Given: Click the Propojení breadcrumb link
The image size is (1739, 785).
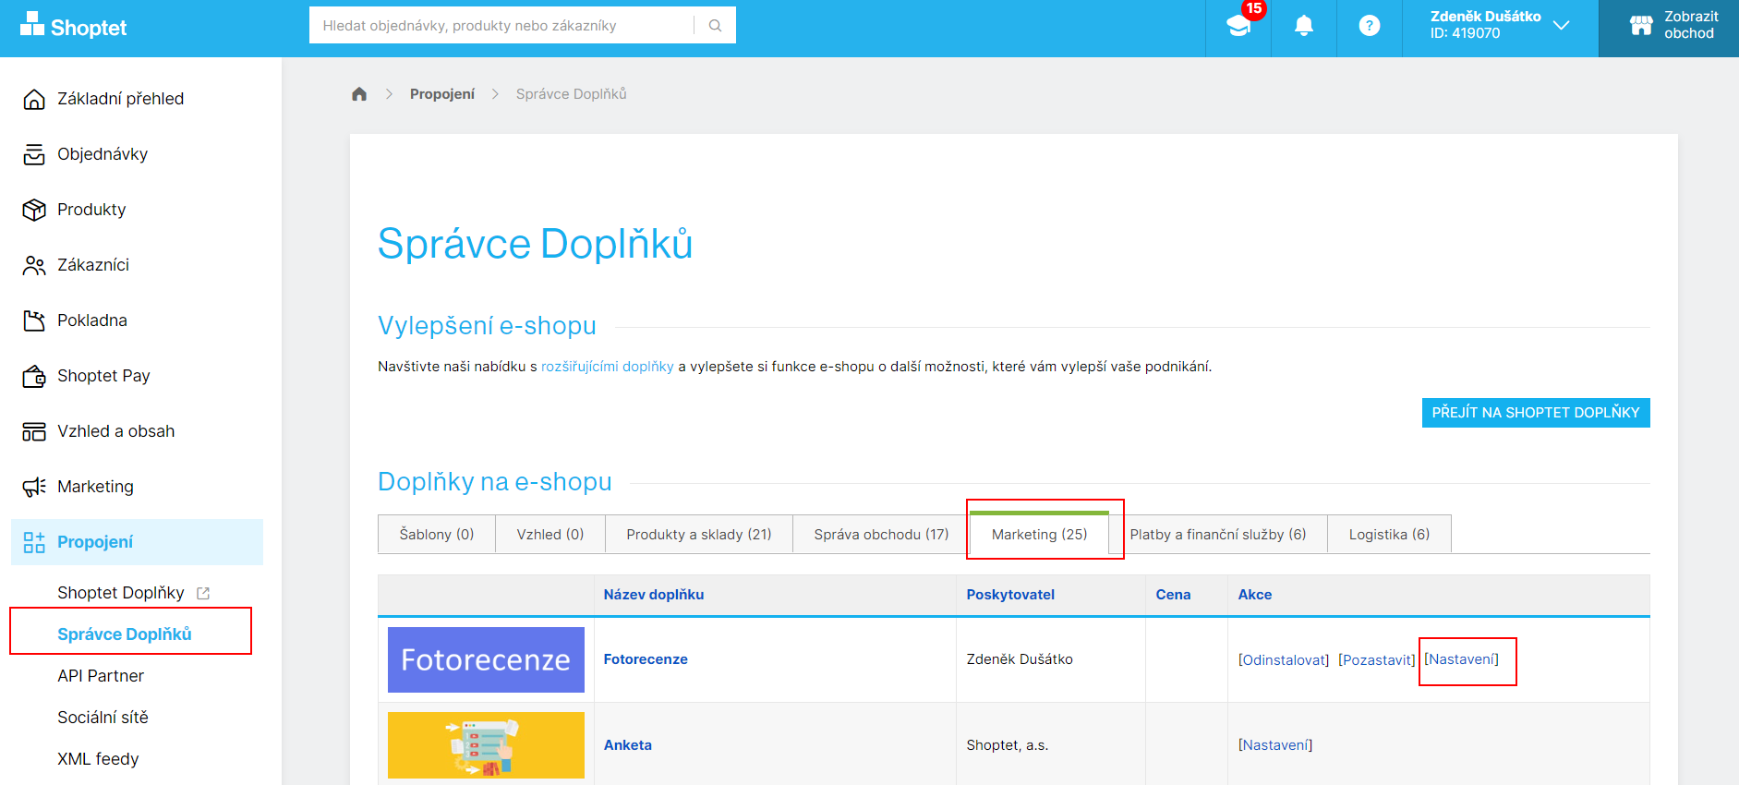Looking at the screenshot, I should click(442, 94).
